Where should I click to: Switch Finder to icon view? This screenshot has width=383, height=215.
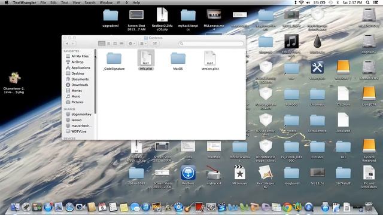102,44
